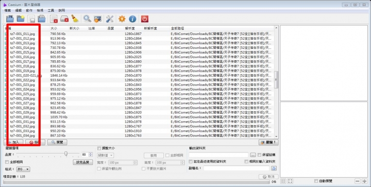371x187 pixels.
Task: Click the orange gear update icon
Action: 122,19
